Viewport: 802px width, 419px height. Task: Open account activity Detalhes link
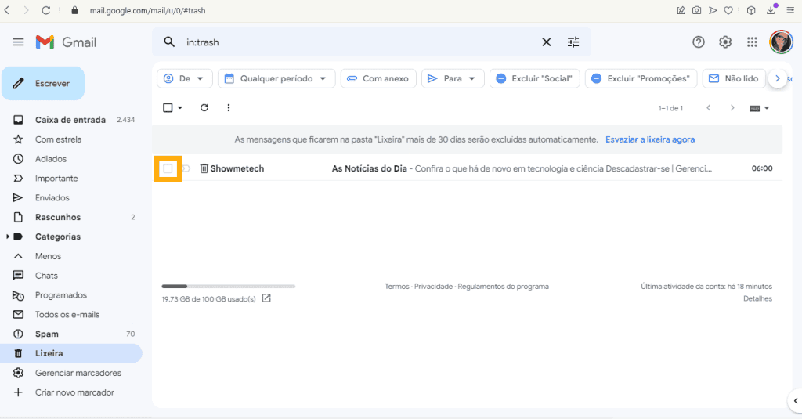coord(757,298)
